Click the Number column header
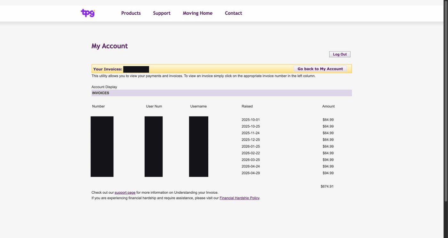Viewport: 448px width, 238px height. (98, 107)
